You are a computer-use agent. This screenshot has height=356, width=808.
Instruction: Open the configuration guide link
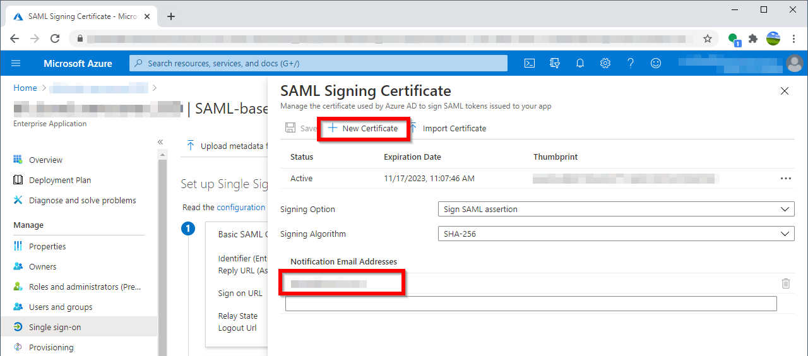241,207
